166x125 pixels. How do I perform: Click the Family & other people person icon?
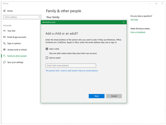point(4,56)
